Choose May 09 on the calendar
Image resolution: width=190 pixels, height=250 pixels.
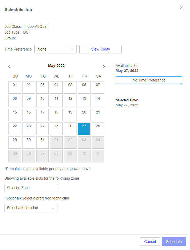29,101
